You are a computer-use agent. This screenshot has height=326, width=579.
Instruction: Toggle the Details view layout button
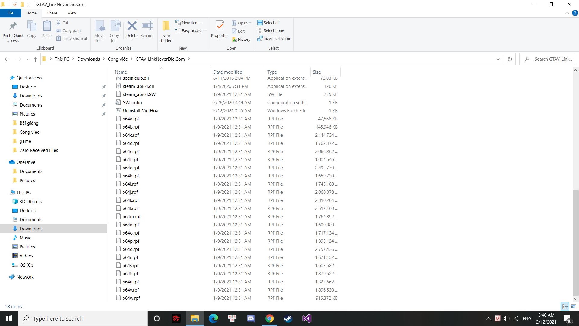pyautogui.click(x=565, y=306)
